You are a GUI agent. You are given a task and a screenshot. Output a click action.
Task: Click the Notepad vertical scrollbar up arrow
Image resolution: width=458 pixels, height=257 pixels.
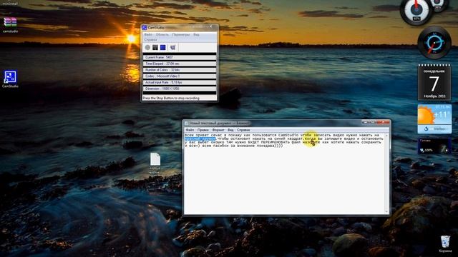[x=386, y=136]
